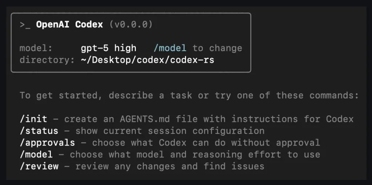The height and width of the screenshot is (185, 372).
Task: Click the /status command
Action: [39, 131]
